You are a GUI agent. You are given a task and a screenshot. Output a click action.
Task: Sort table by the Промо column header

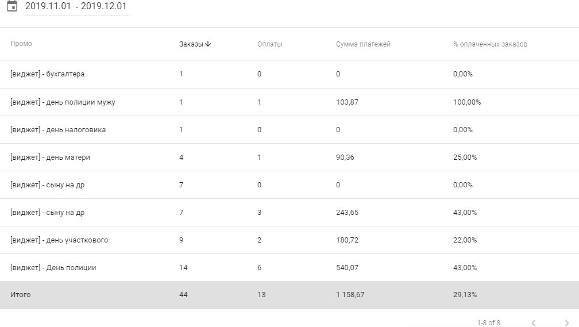coord(21,44)
